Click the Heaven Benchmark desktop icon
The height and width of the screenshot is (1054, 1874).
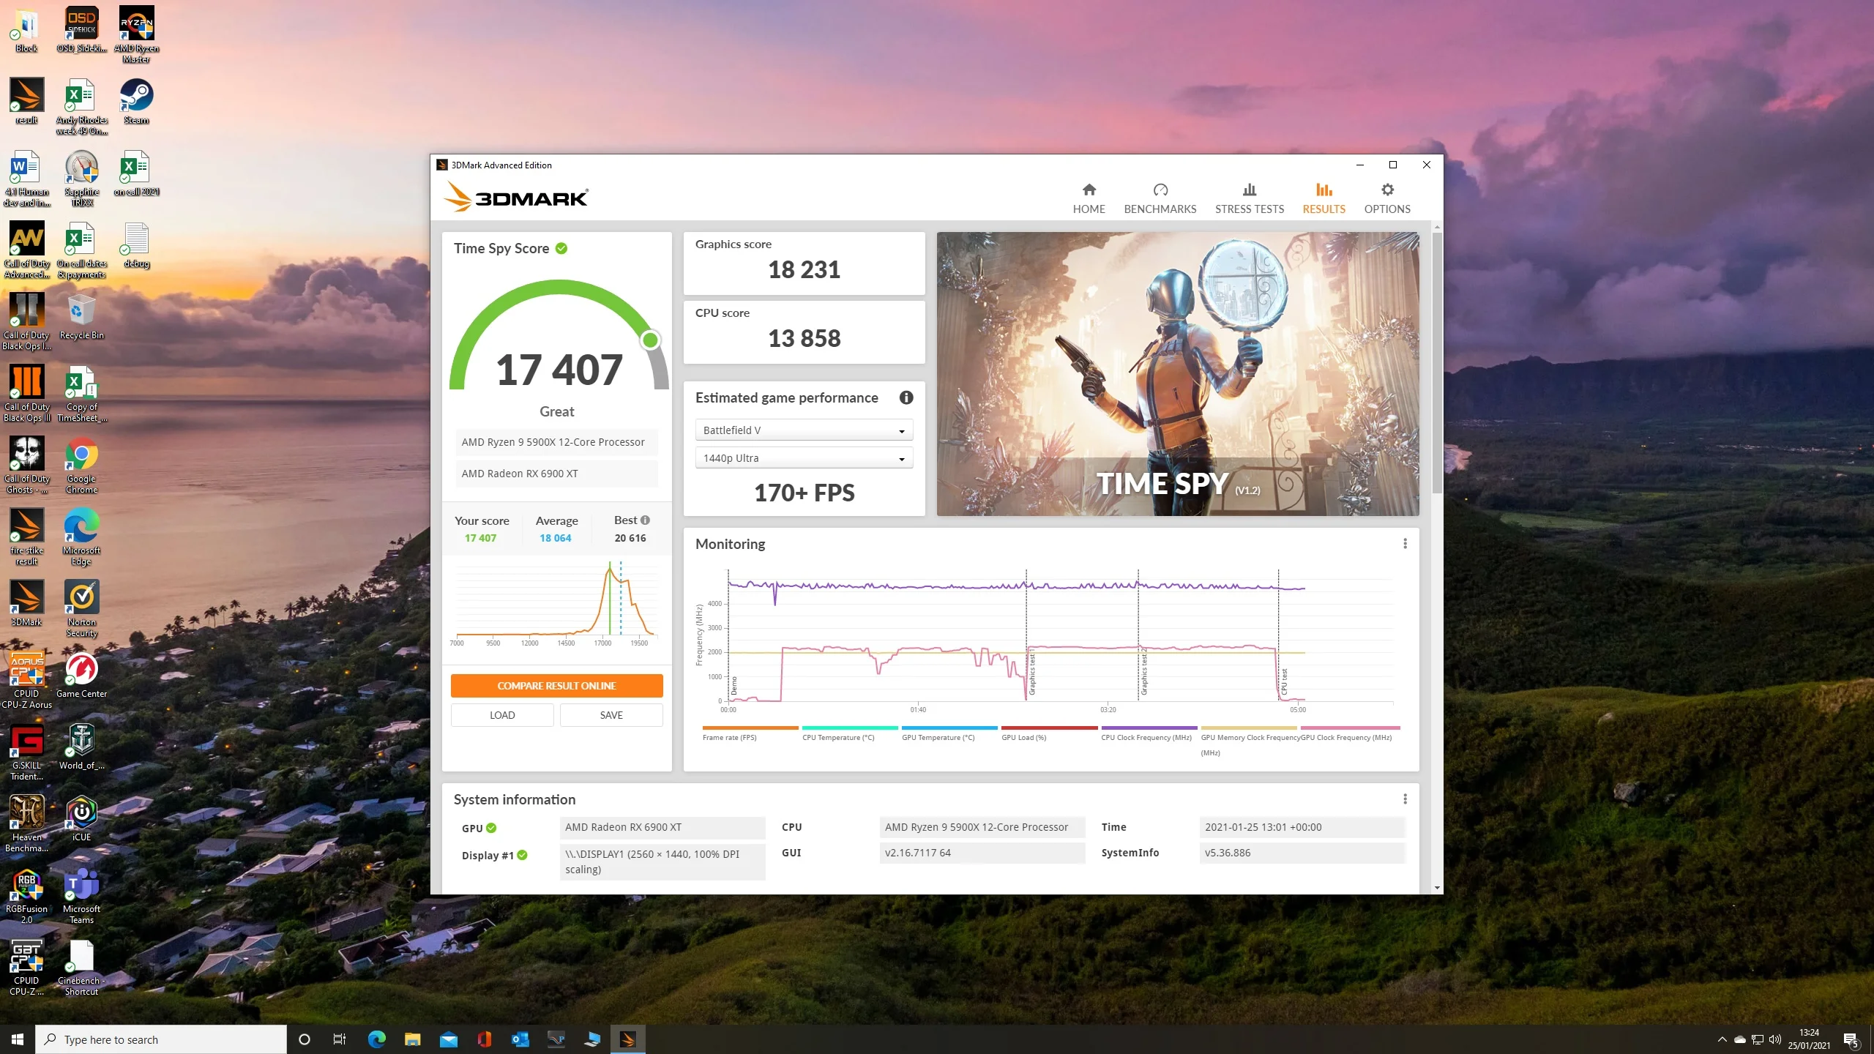pos(26,823)
